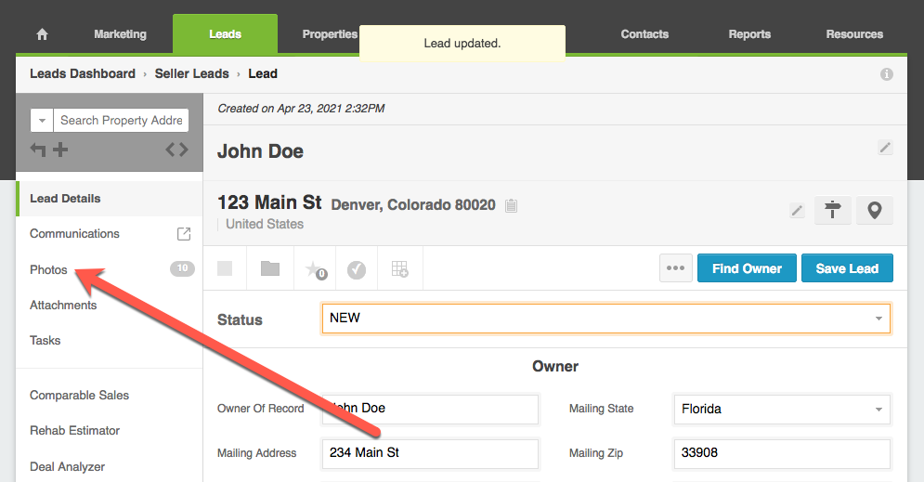Tick the square checkbox in lead toolbar
924x482 pixels.
click(x=225, y=268)
